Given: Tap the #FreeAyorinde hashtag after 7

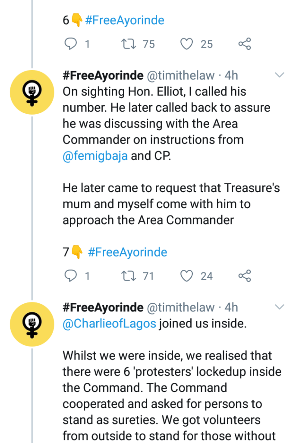Looking at the screenshot, I should (x=127, y=252).
